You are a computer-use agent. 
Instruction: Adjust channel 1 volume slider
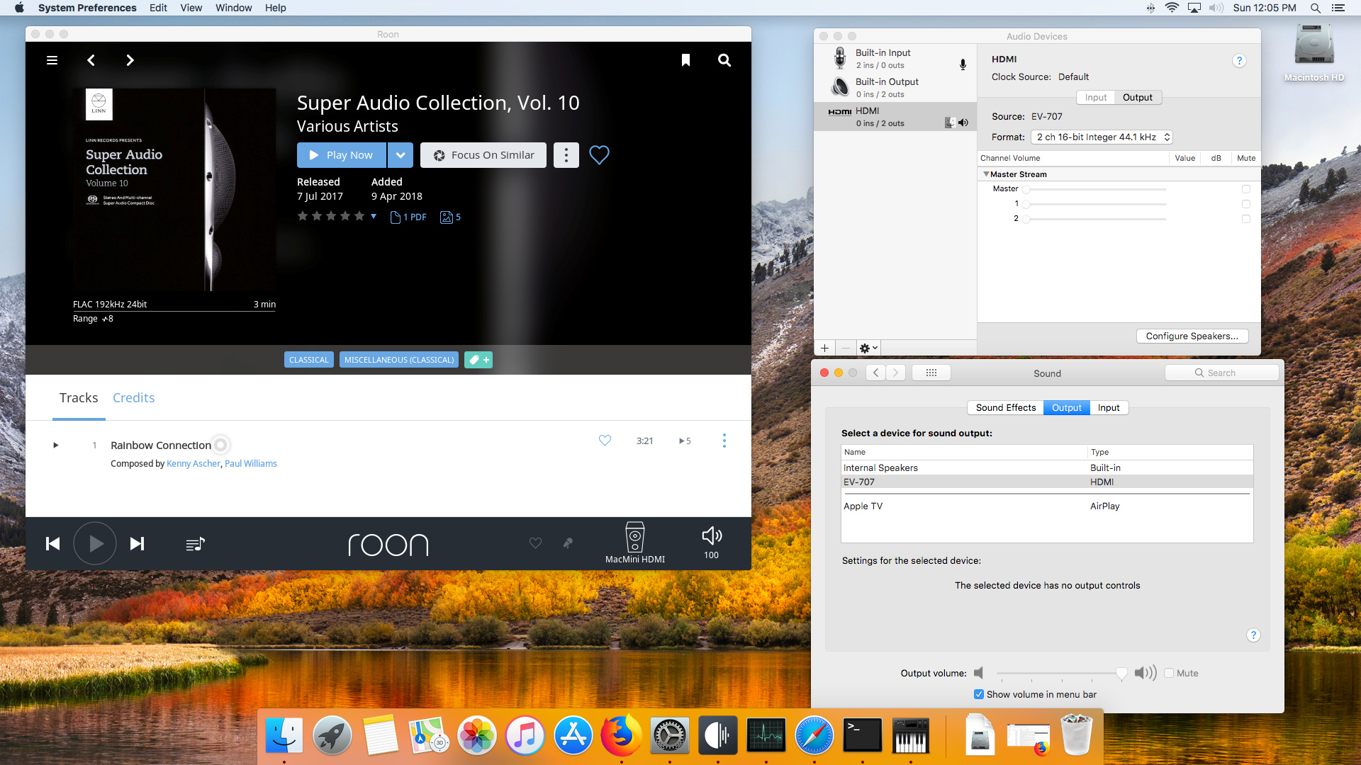[1096, 204]
